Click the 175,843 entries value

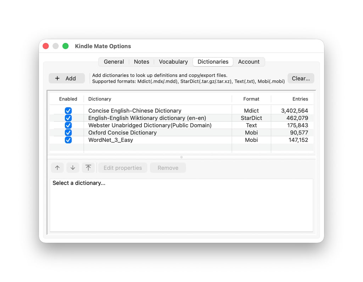[x=297, y=125]
